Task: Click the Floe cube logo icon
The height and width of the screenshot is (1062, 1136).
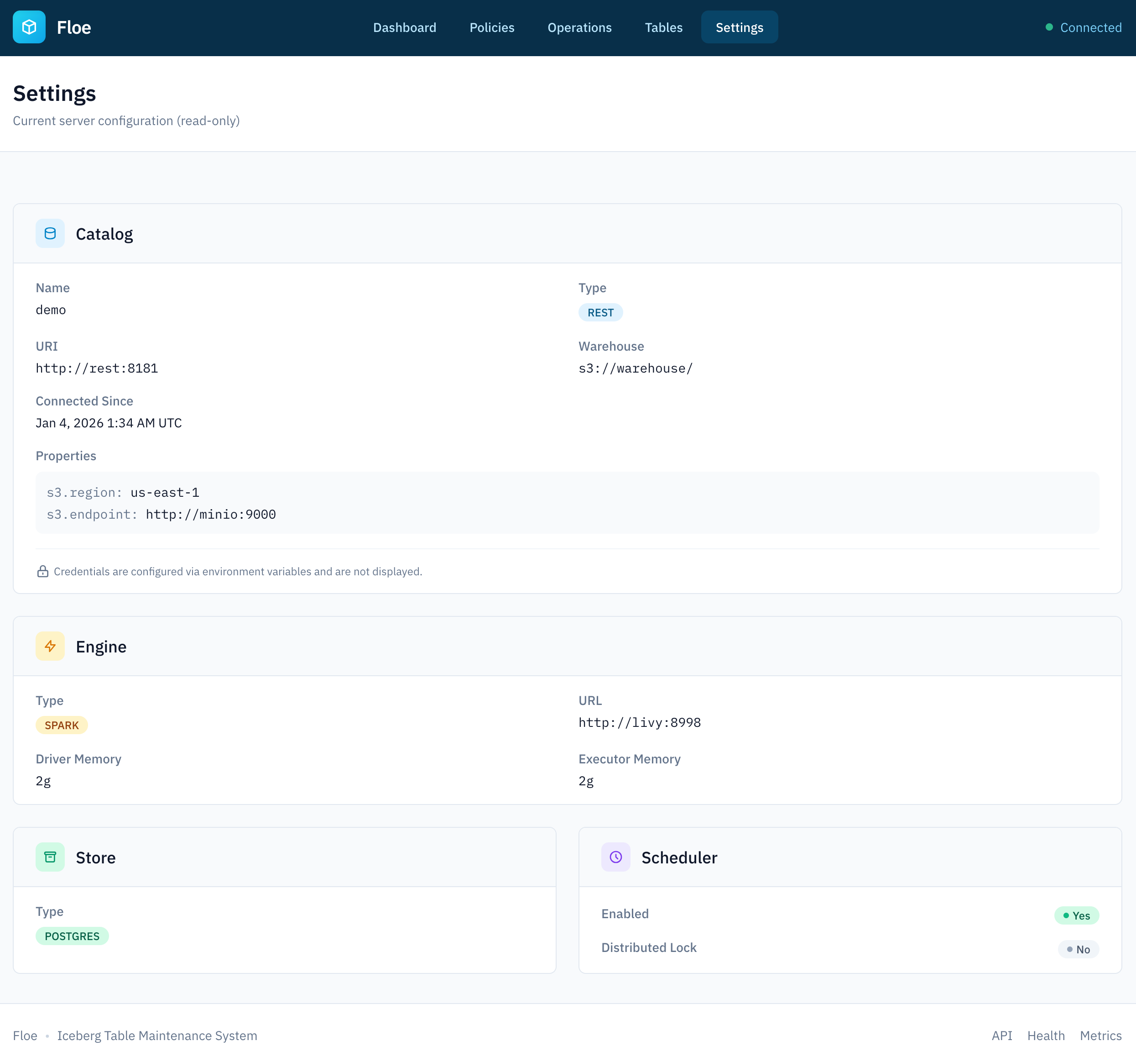Action: pyautogui.click(x=29, y=27)
